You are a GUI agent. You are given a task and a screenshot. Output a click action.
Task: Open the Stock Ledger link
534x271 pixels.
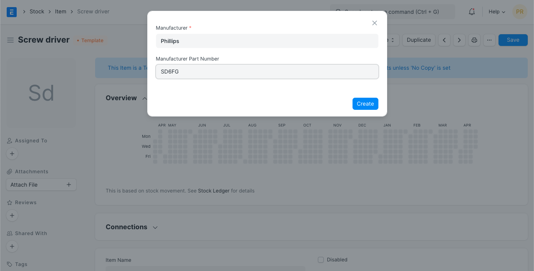click(x=214, y=191)
